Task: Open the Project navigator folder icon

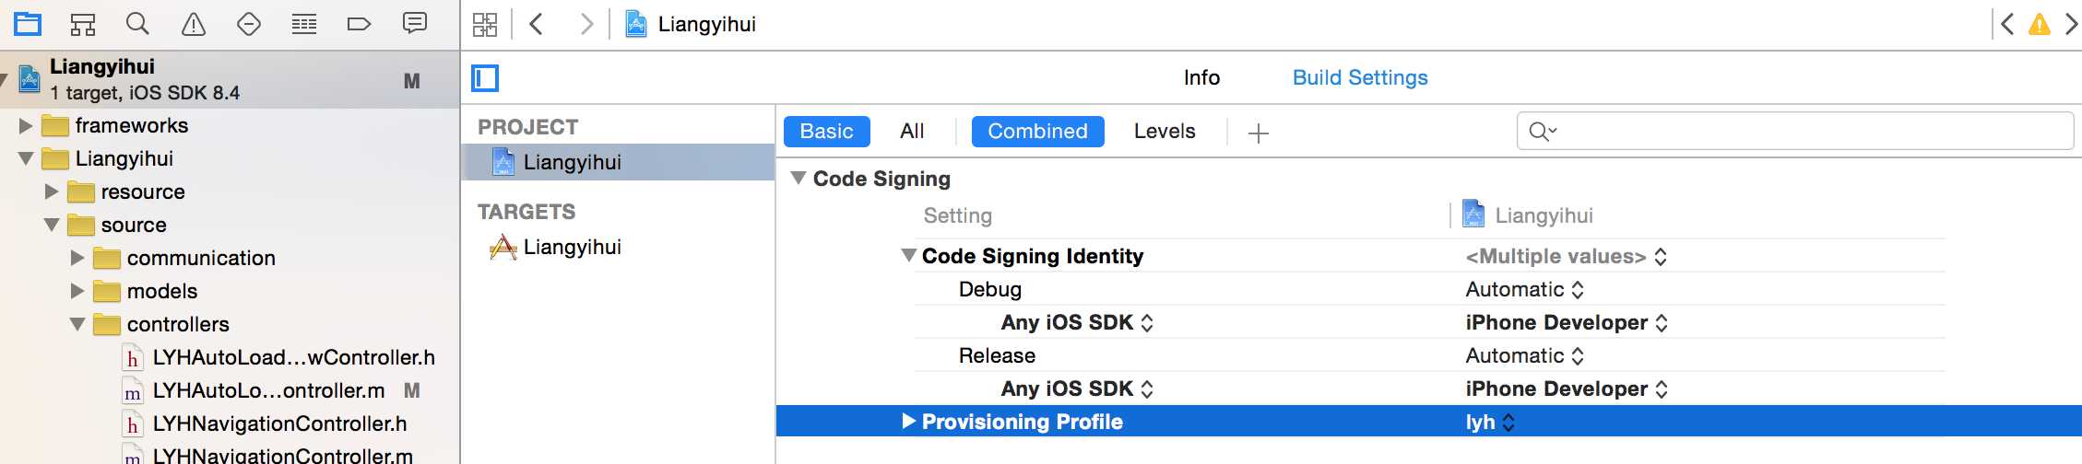Action: [x=28, y=24]
